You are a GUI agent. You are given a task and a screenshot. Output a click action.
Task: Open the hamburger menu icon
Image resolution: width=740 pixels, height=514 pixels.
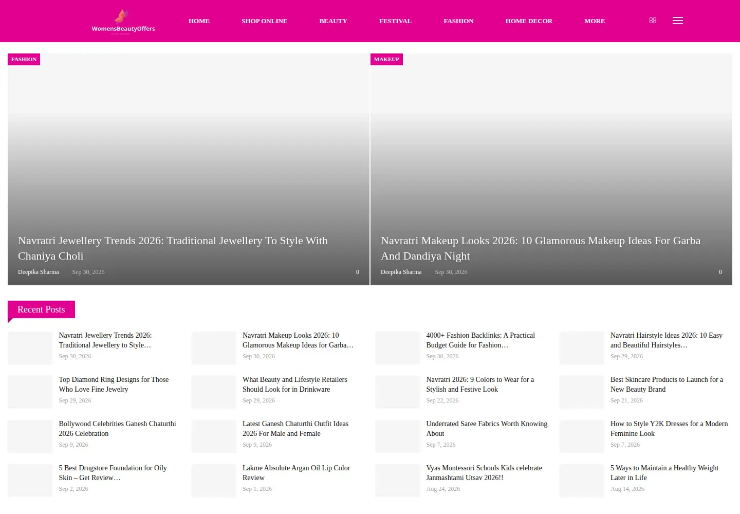[x=678, y=21]
